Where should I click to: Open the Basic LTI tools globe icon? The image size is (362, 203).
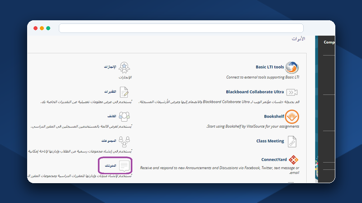(x=292, y=67)
